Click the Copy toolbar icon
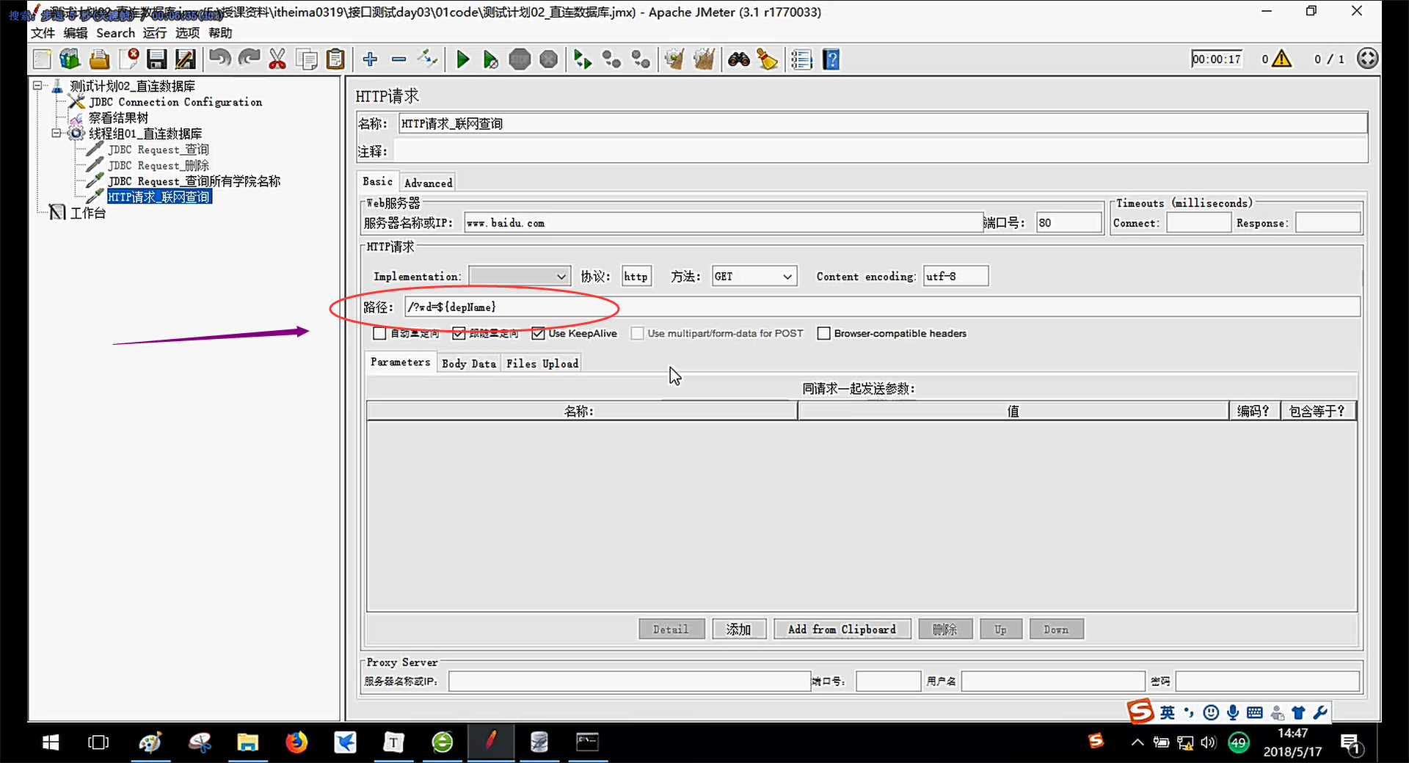The image size is (1409, 763). pos(307,59)
